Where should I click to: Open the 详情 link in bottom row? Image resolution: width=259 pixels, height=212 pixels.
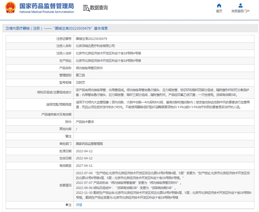[79, 205]
